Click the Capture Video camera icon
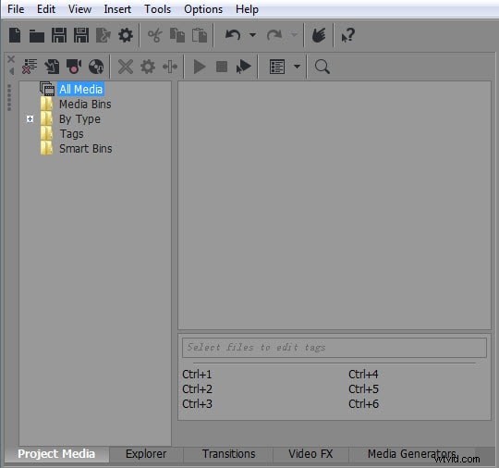Viewport: 499px width, 468px height. pyautogui.click(x=74, y=67)
